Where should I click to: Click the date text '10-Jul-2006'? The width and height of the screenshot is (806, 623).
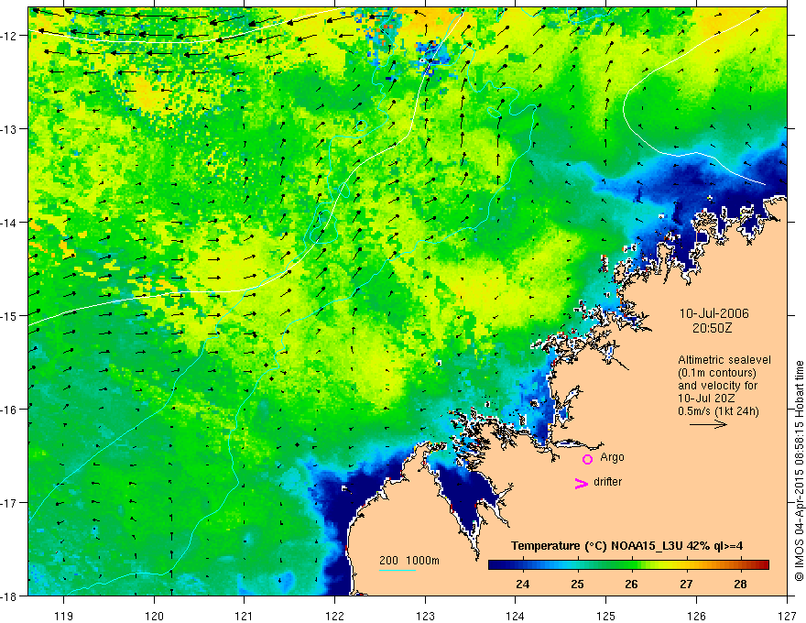click(713, 313)
